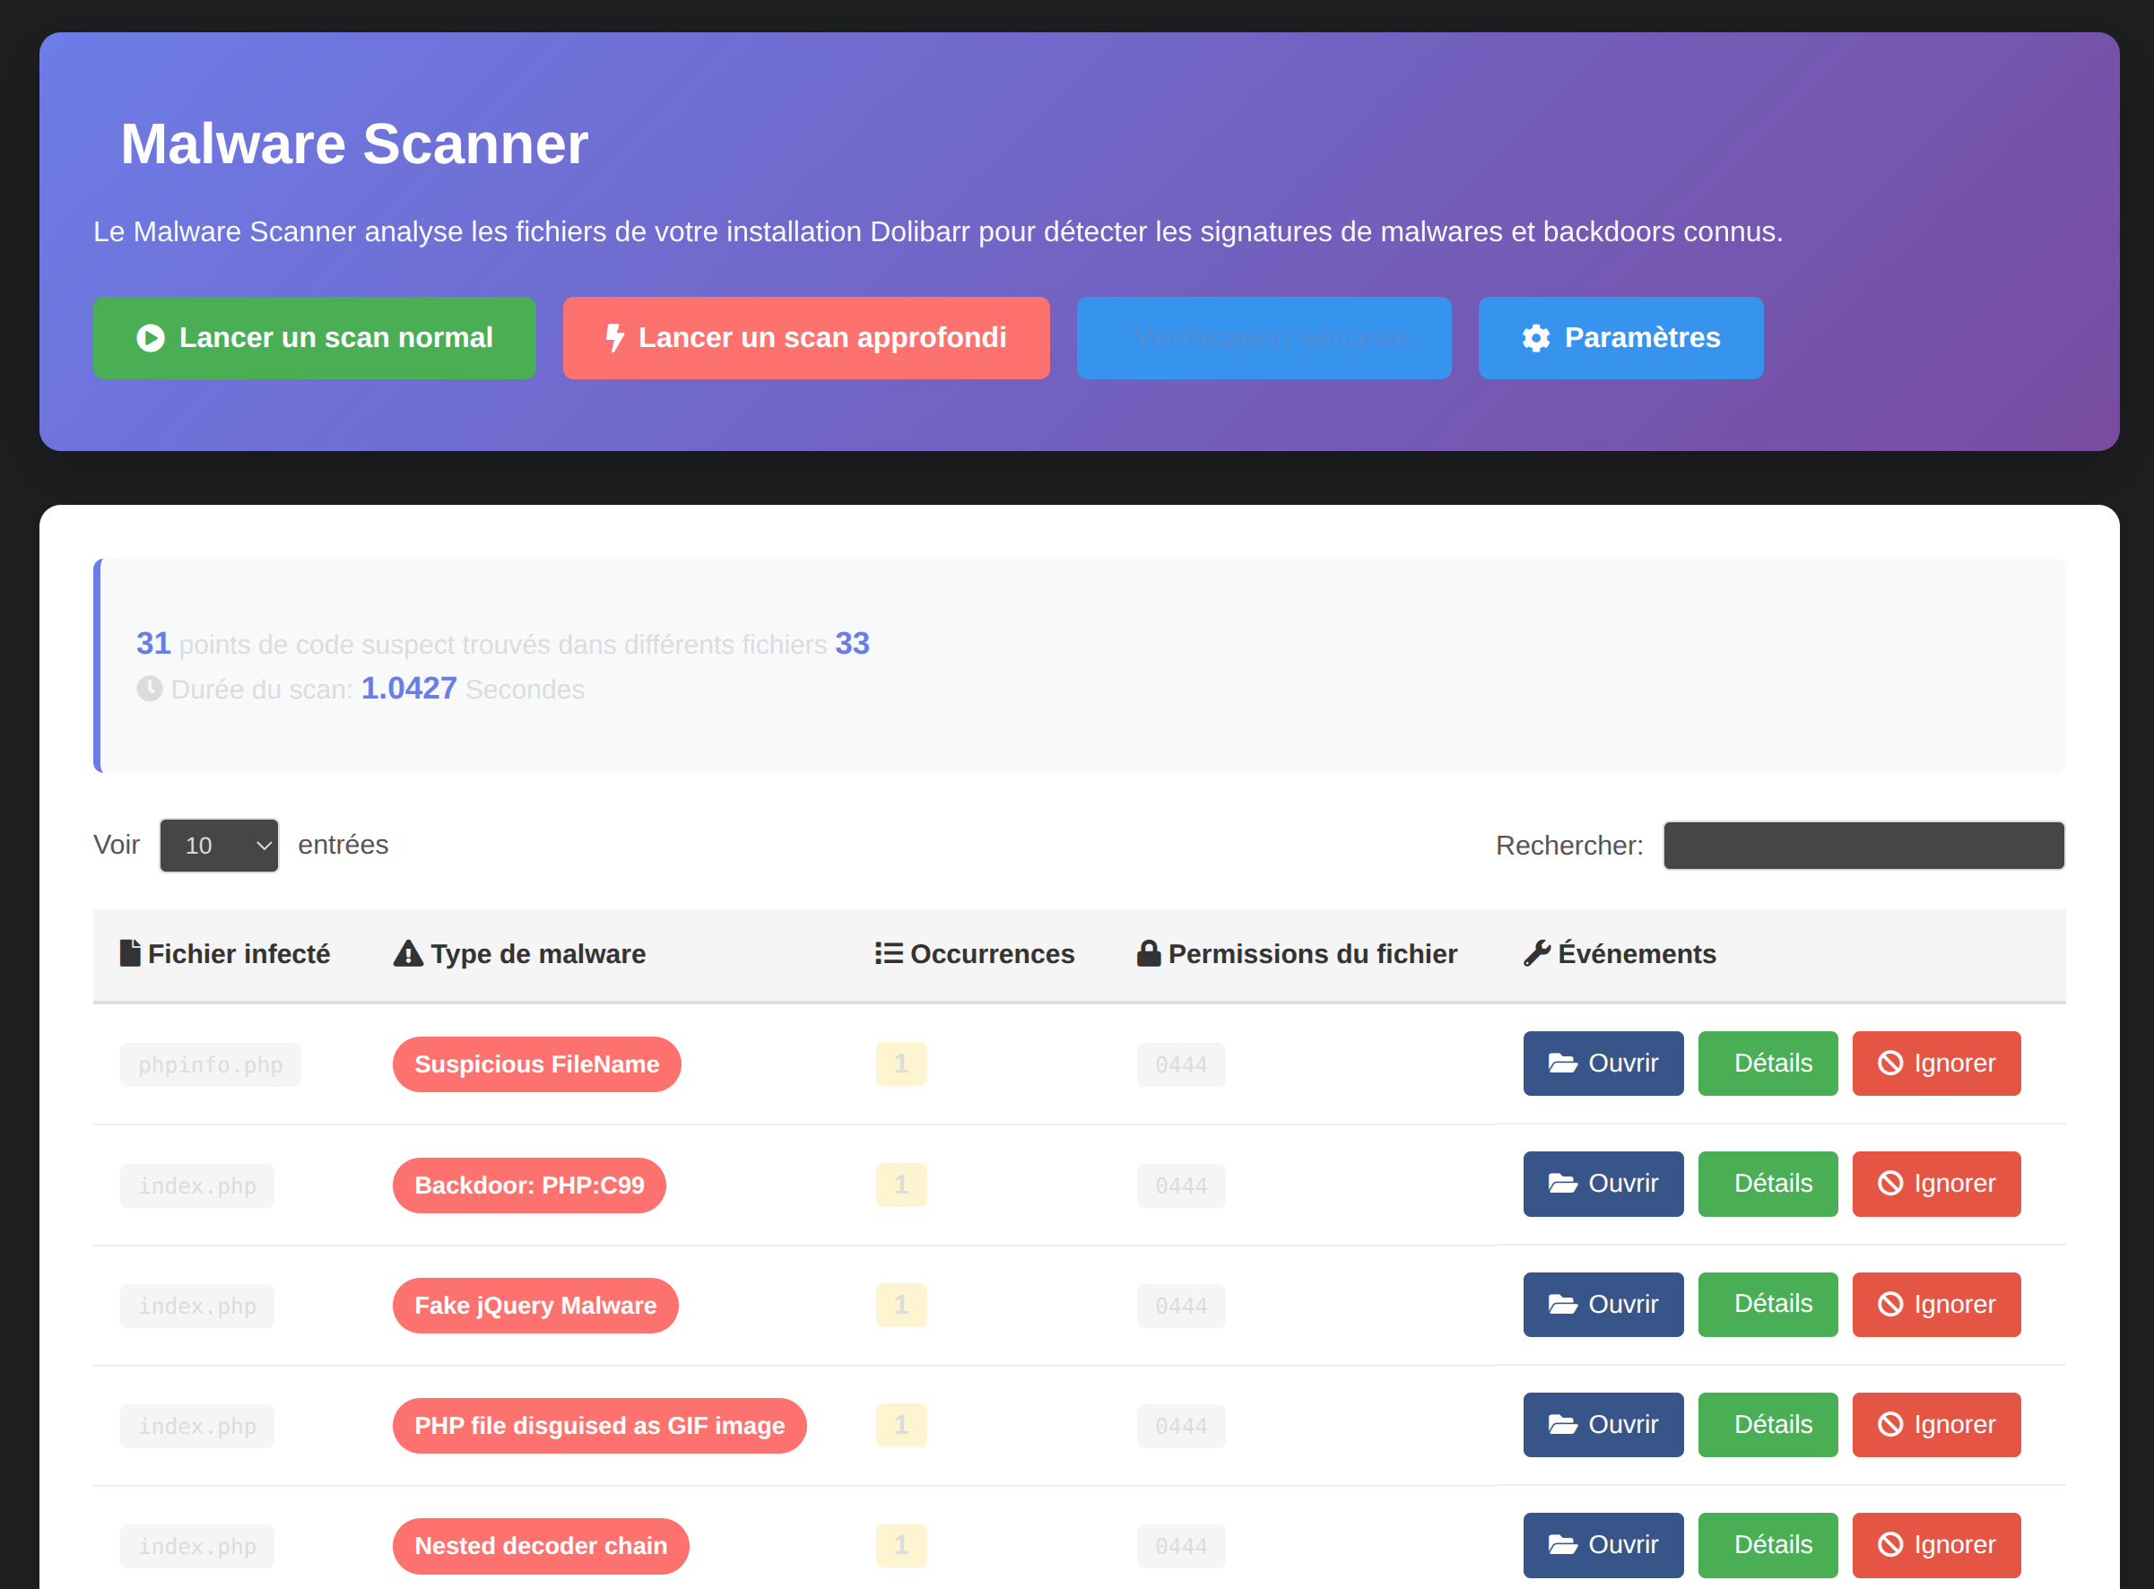Click index.php in the Nested decoder chain row

pos(197,1547)
